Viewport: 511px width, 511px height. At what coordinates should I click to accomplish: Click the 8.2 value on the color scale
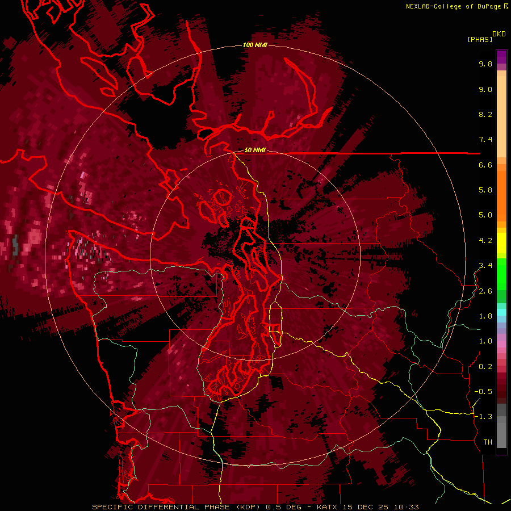(485, 114)
